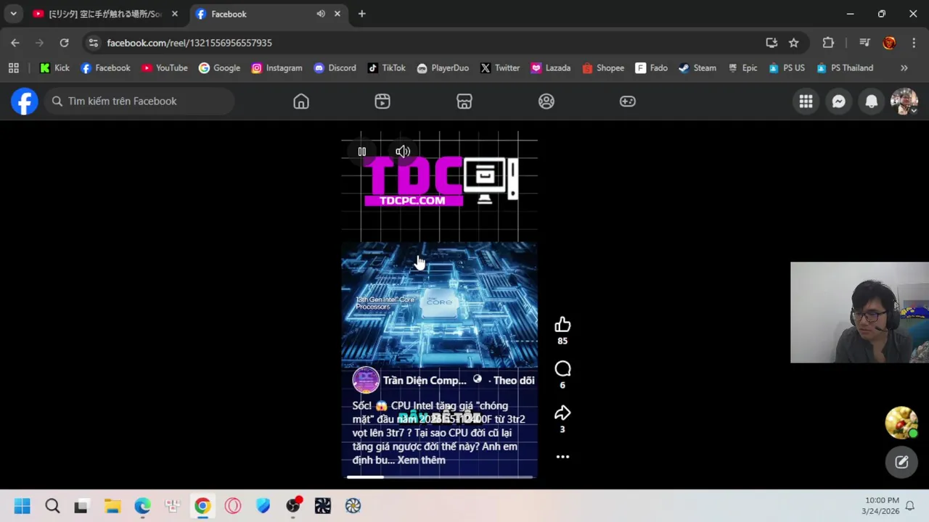Share the reel
Image resolution: width=929 pixels, height=522 pixels.
click(x=562, y=413)
